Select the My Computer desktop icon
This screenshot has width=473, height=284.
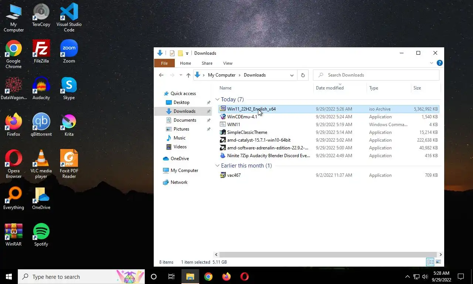click(x=14, y=17)
